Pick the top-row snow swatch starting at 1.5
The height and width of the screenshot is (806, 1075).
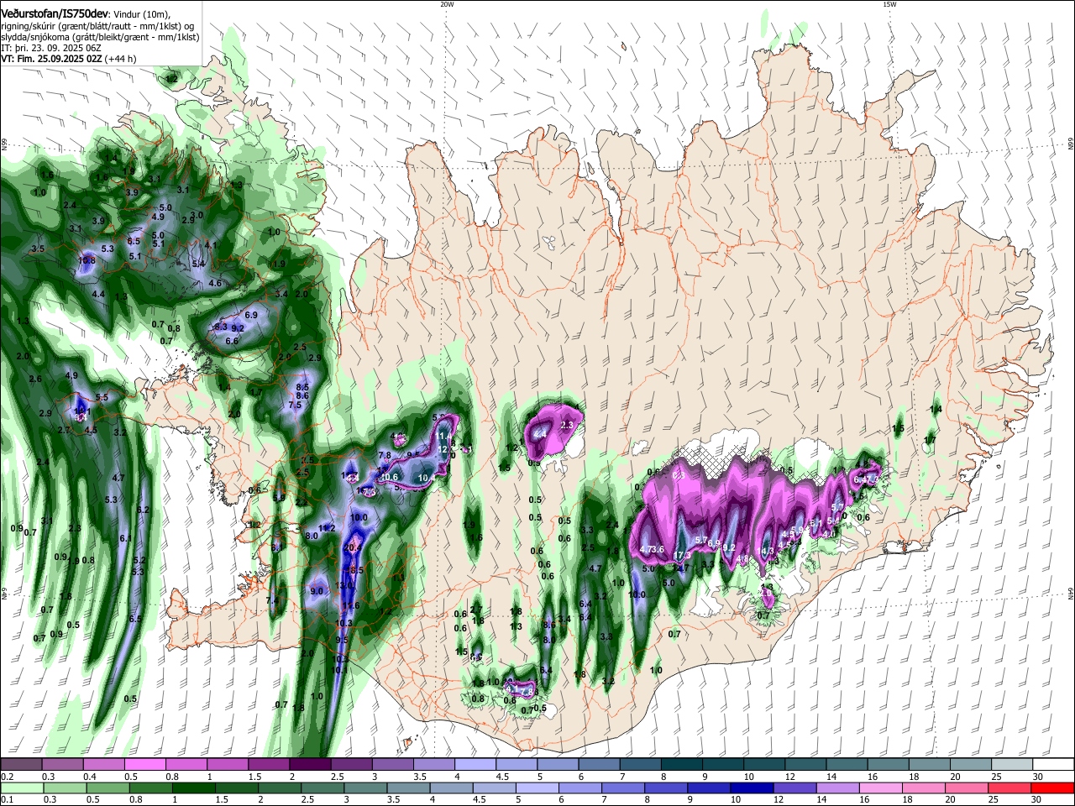(268, 764)
